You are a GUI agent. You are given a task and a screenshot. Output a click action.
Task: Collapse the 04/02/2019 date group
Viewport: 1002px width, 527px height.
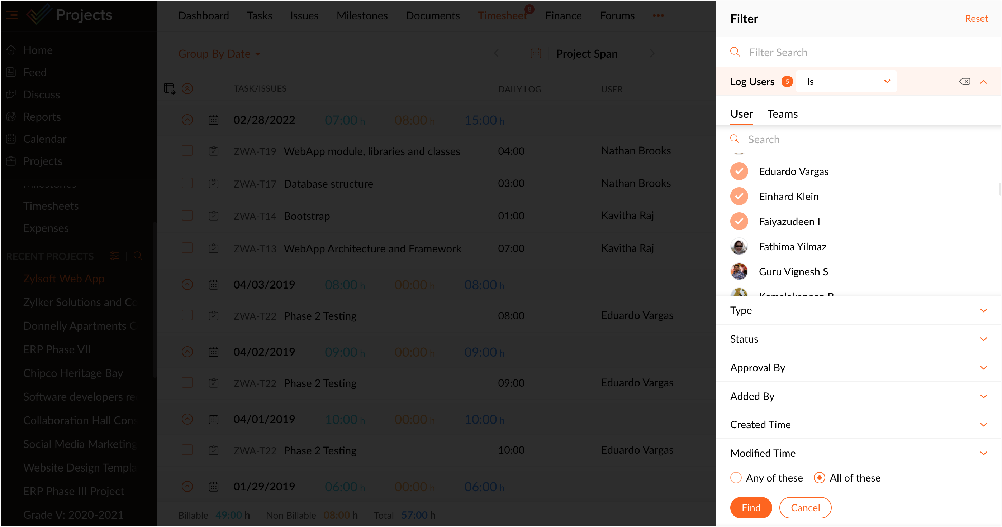point(187,352)
